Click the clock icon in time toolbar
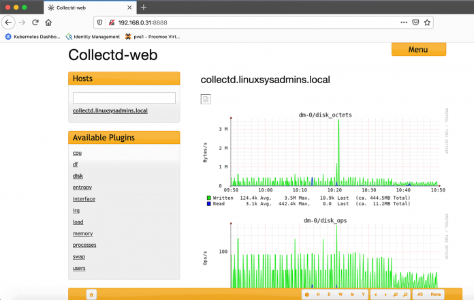The height and width of the screenshot is (300, 474). (x=307, y=295)
